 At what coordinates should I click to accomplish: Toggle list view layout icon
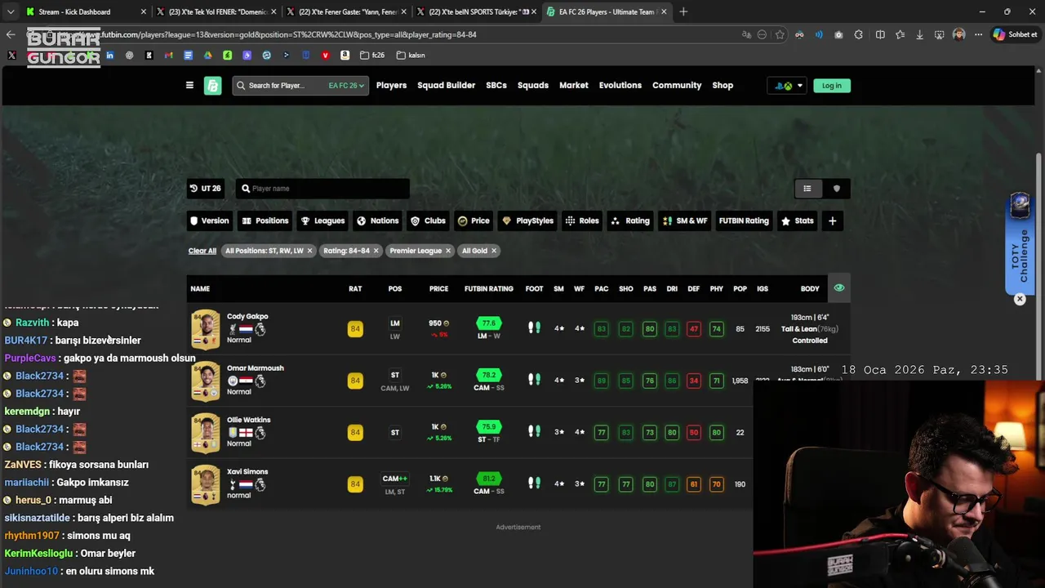pyautogui.click(x=807, y=189)
